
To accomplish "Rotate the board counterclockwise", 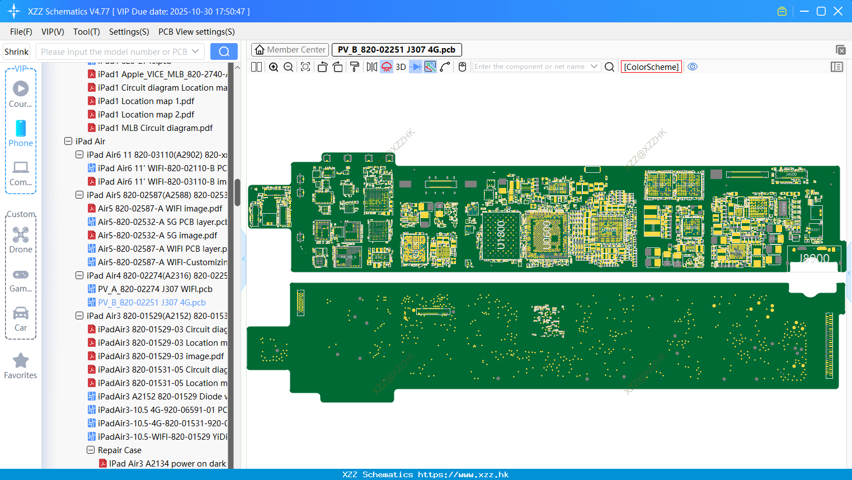I will pos(322,67).
